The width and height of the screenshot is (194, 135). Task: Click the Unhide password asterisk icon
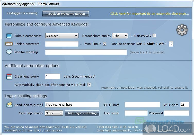coord(9,44)
